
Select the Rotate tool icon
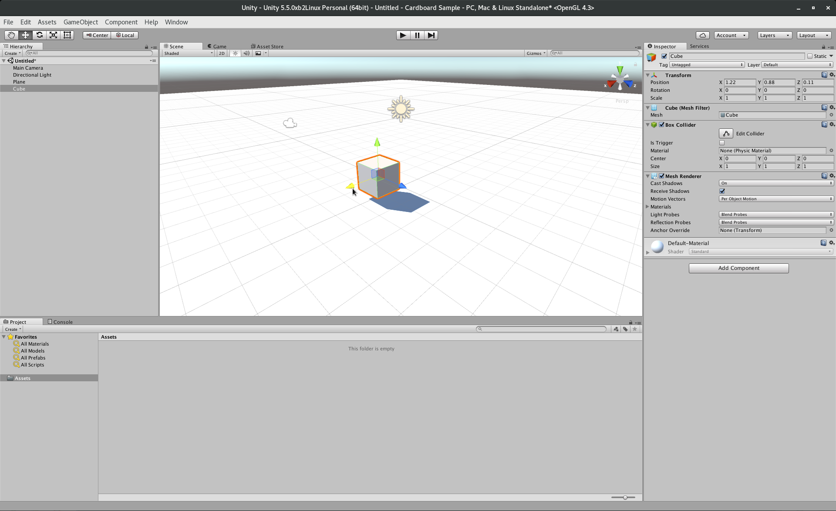click(x=39, y=35)
